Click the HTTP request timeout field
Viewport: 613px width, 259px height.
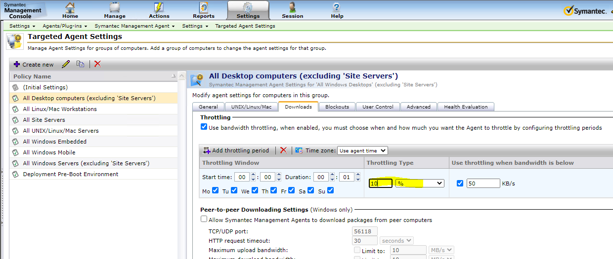pyautogui.click(x=365, y=241)
